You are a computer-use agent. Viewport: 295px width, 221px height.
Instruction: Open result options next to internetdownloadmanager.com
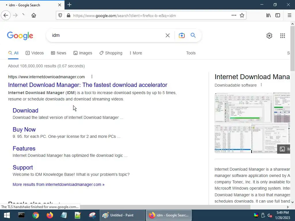(x=92, y=77)
